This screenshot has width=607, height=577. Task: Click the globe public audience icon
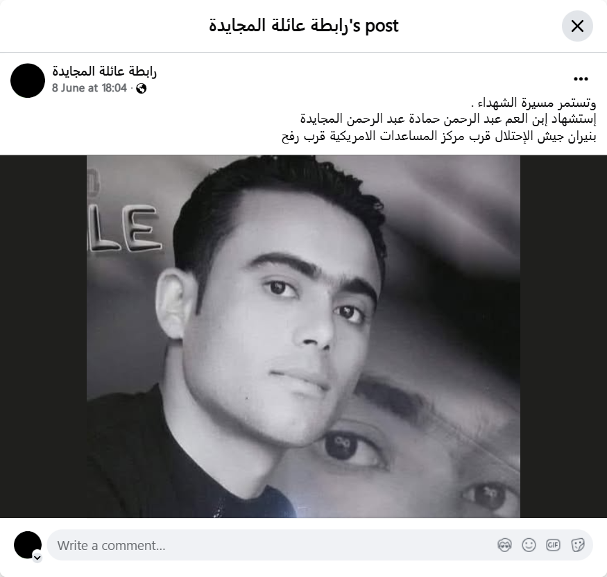pos(142,89)
